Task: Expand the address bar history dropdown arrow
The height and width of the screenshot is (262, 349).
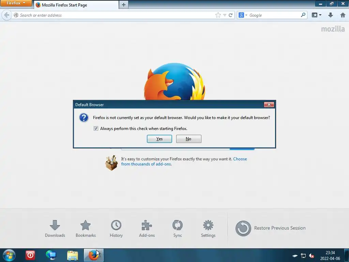Action: (225, 15)
